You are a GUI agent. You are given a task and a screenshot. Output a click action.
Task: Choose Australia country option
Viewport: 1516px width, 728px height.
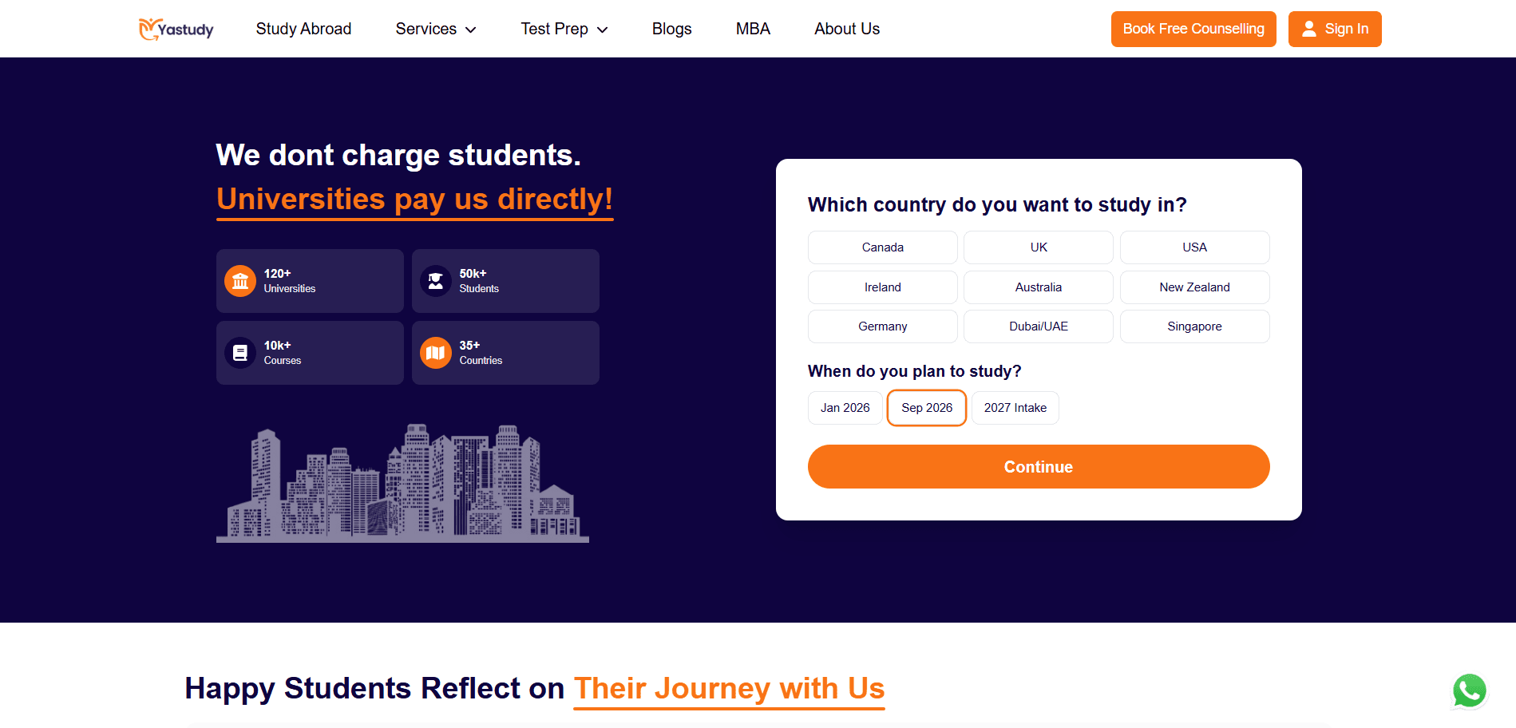[1038, 287]
